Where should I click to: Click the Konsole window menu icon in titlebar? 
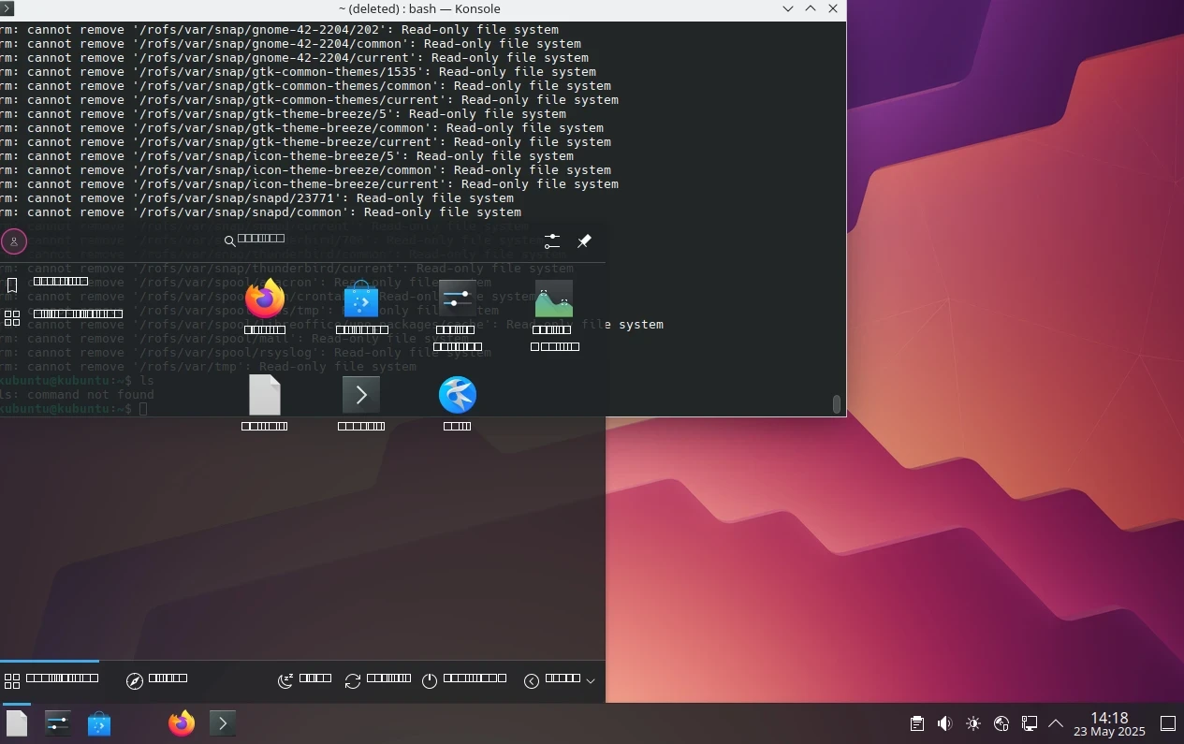[7, 8]
